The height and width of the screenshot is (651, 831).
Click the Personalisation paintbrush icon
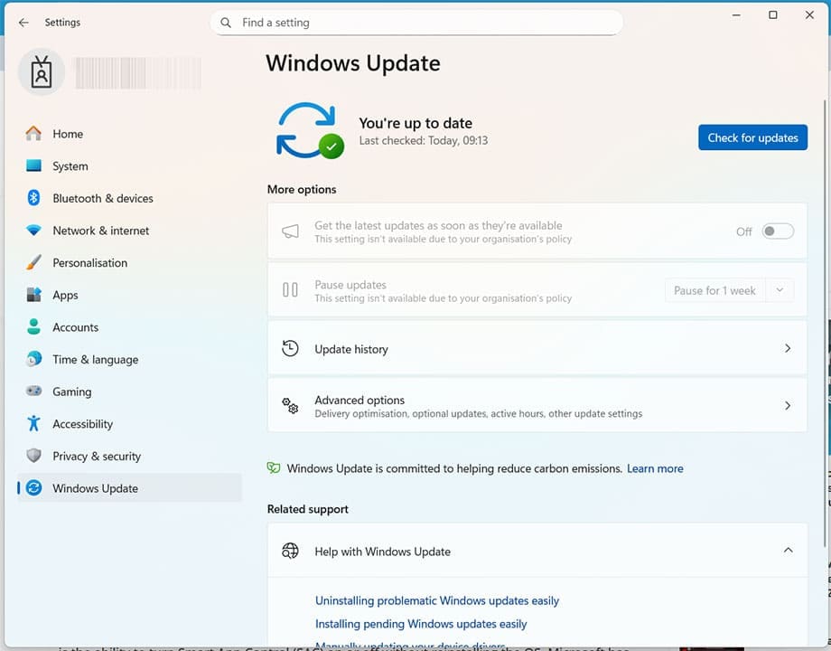[x=33, y=263]
